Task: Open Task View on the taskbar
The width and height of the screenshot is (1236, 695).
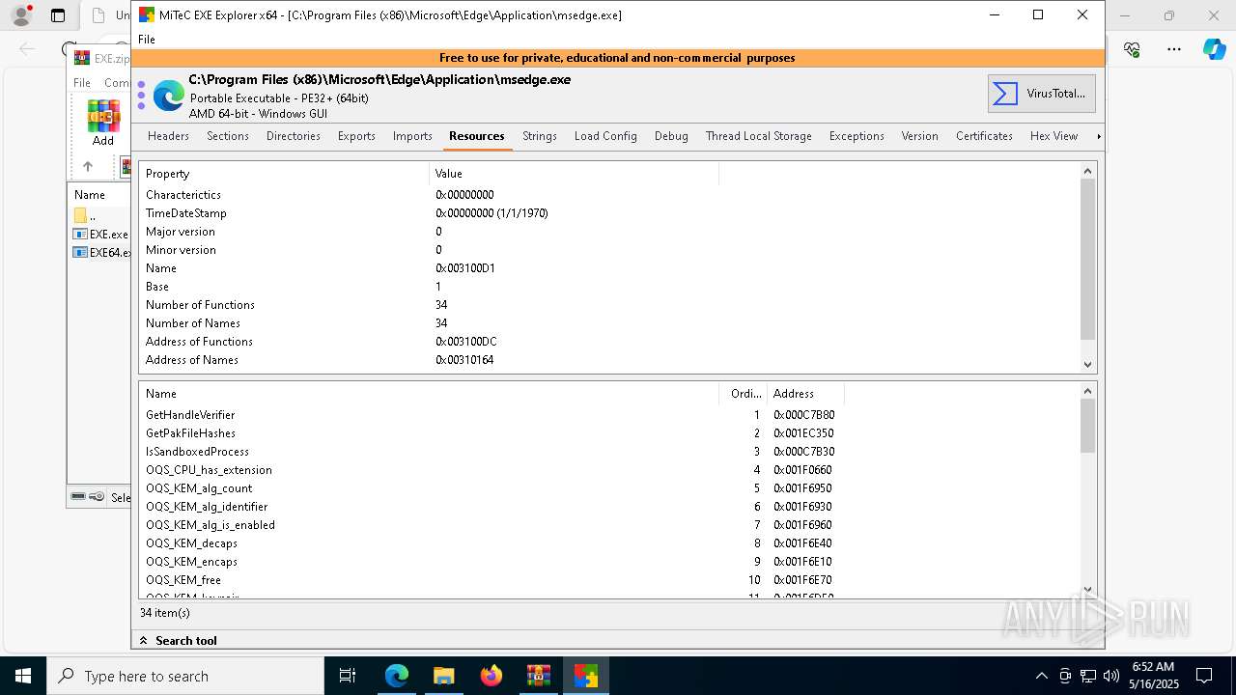Action: coord(348,676)
